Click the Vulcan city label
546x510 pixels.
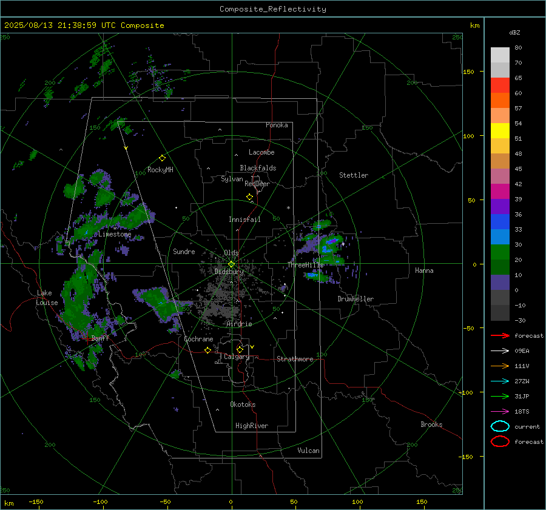308,451
